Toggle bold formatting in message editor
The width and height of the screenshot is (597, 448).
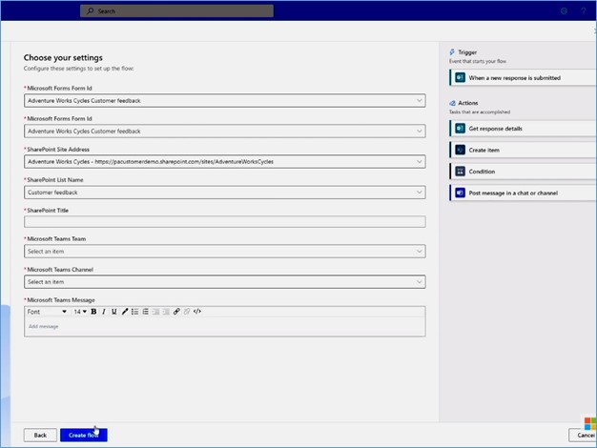click(x=93, y=312)
